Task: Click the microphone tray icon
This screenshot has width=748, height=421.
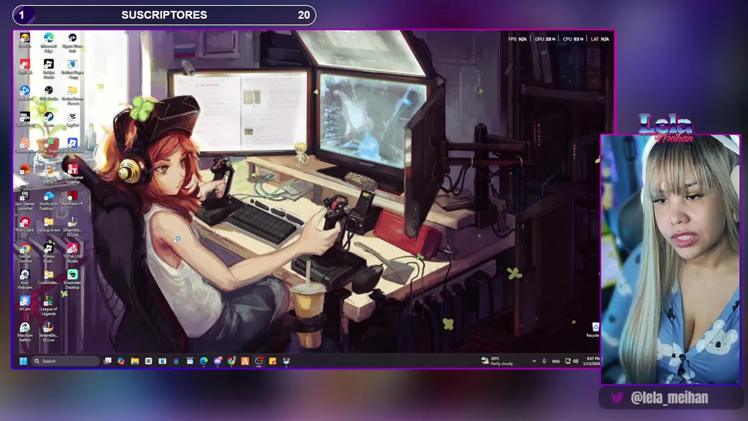Action: 544,361
